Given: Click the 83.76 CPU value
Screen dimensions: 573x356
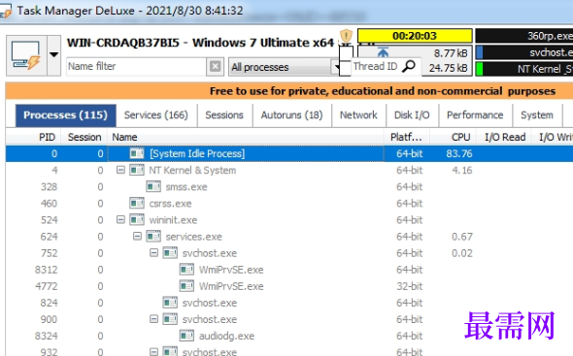Looking at the screenshot, I should tap(459, 153).
